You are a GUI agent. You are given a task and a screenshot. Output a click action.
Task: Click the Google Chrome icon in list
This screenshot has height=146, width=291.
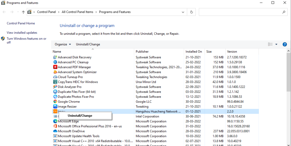(x=55, y=101)
